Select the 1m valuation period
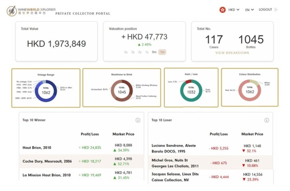Viewport: 290px width, 191px height. pyautogui.click(x=162, y=52)
